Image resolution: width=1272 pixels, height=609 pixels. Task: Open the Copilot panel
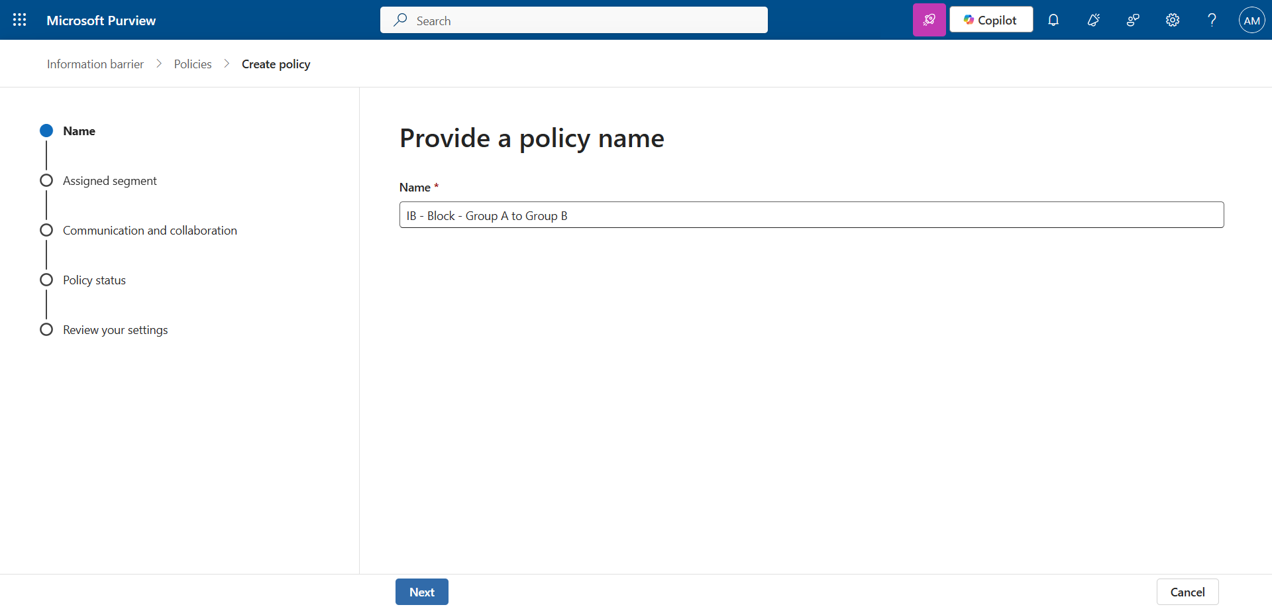coord(990,20)
